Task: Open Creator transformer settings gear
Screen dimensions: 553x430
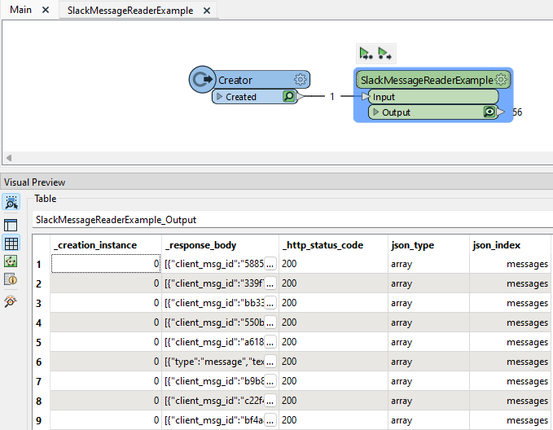Action: (x=300, y=80)
